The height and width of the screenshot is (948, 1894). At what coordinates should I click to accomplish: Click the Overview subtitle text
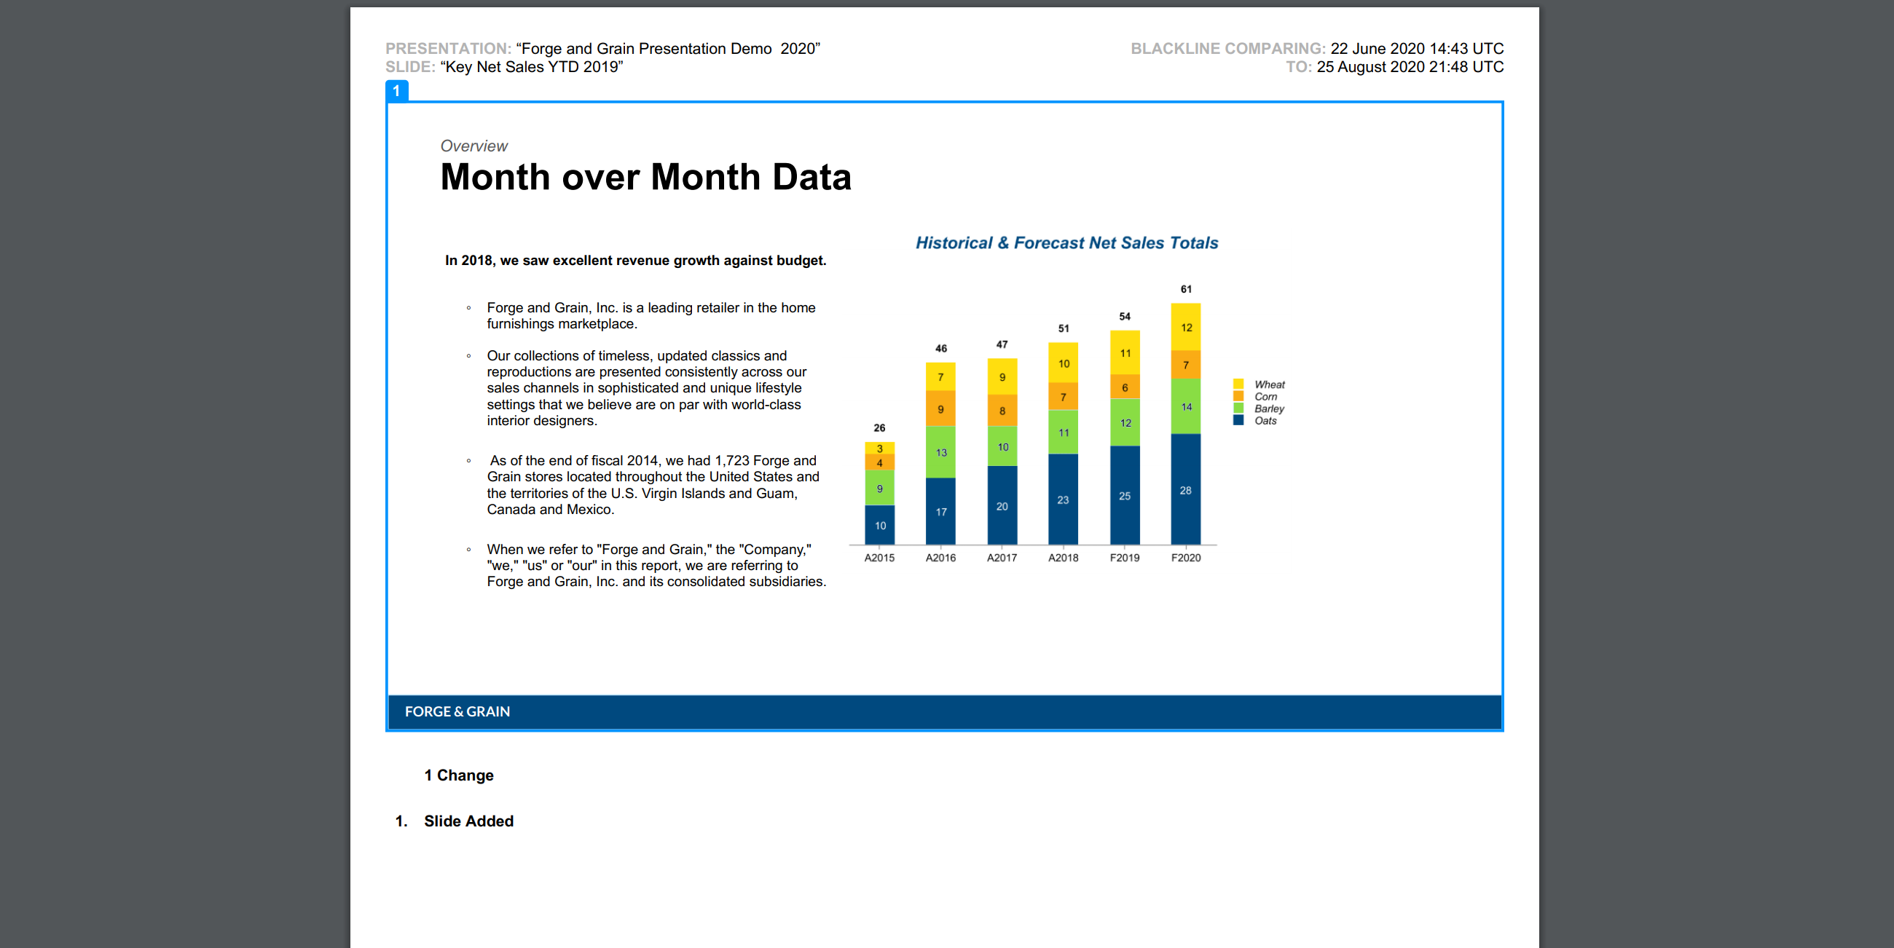[473, 146]
